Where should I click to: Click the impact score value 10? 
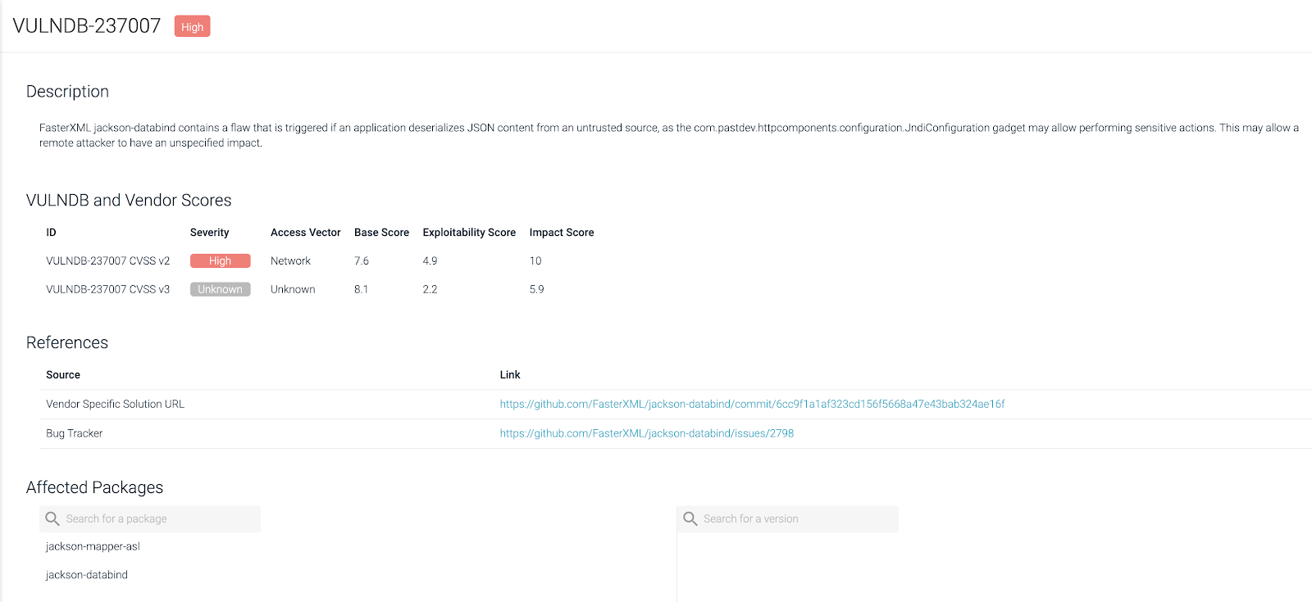535,260
